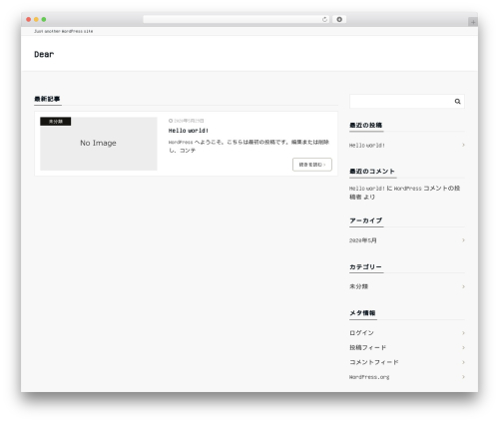Click the メタ情報 widget heading
The height and width of the screenshot is (422, 499).
coord(362,313)
